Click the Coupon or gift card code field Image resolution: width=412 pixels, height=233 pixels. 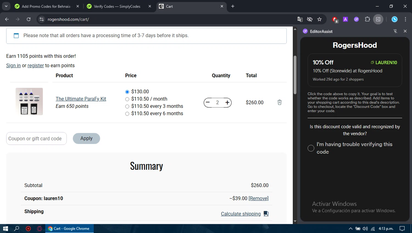(37, 139)
